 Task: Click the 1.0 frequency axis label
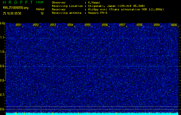[3, 52]
